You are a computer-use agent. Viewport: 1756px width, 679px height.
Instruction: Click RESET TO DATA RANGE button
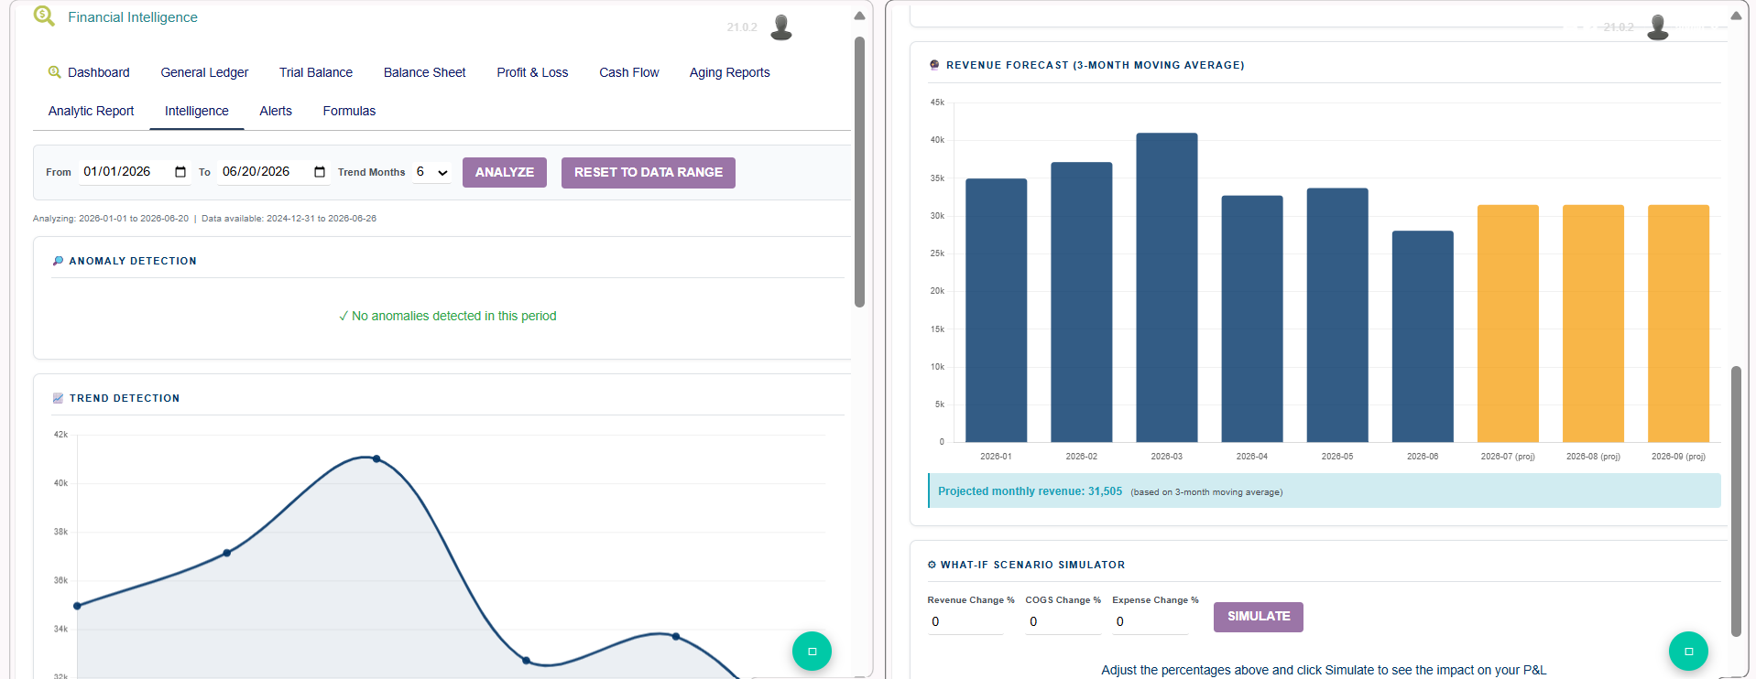point(649,172)
